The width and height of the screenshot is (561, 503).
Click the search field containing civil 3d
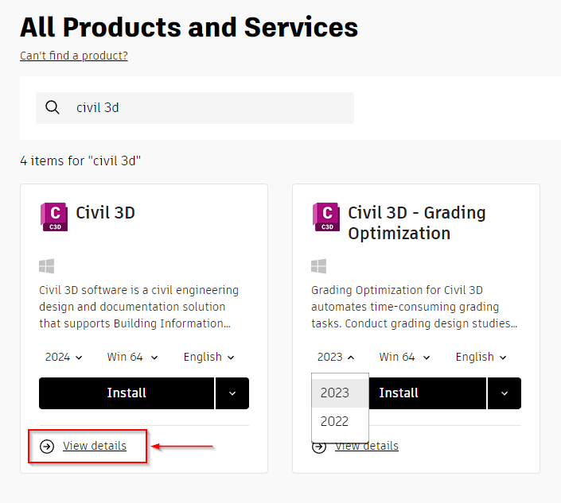207,107
